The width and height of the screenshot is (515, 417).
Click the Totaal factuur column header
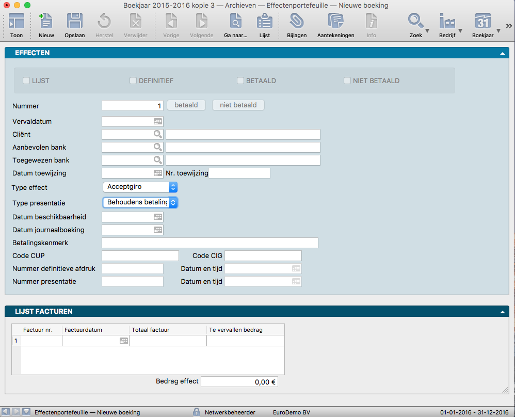(168, 330)
